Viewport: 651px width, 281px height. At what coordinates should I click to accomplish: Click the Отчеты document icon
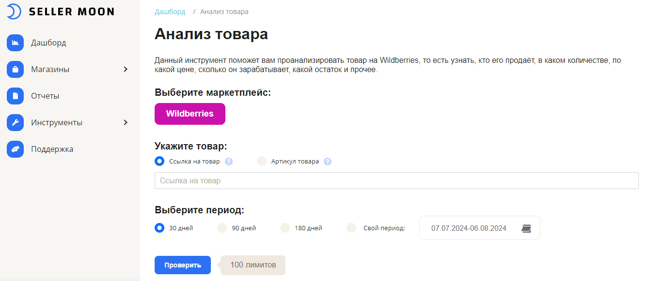(15, 96)
